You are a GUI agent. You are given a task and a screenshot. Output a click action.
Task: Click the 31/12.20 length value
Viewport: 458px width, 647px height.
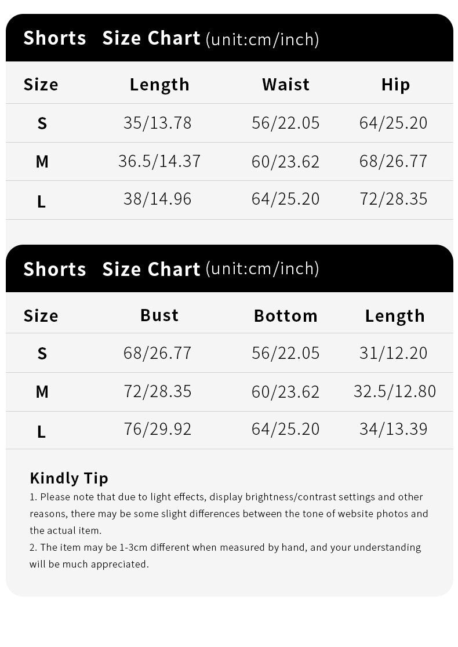[x=393, y=353]
